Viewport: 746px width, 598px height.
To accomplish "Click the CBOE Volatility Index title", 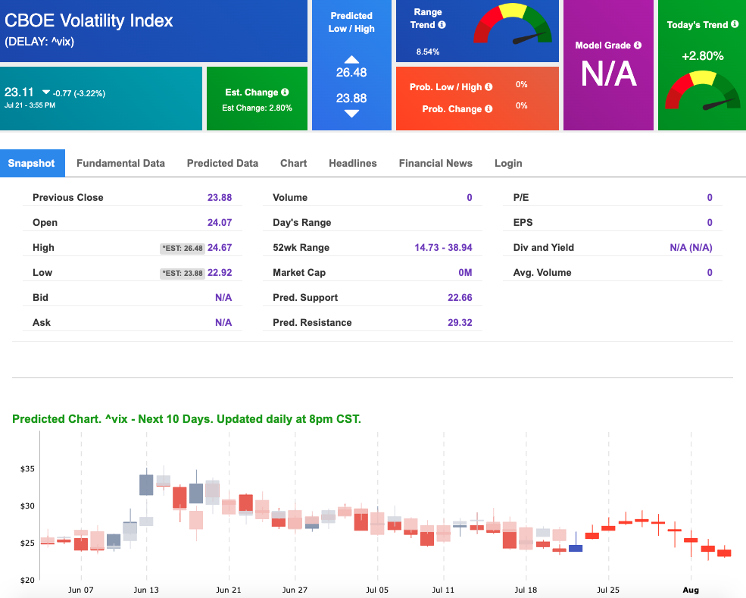I will [x=89, y=21].
